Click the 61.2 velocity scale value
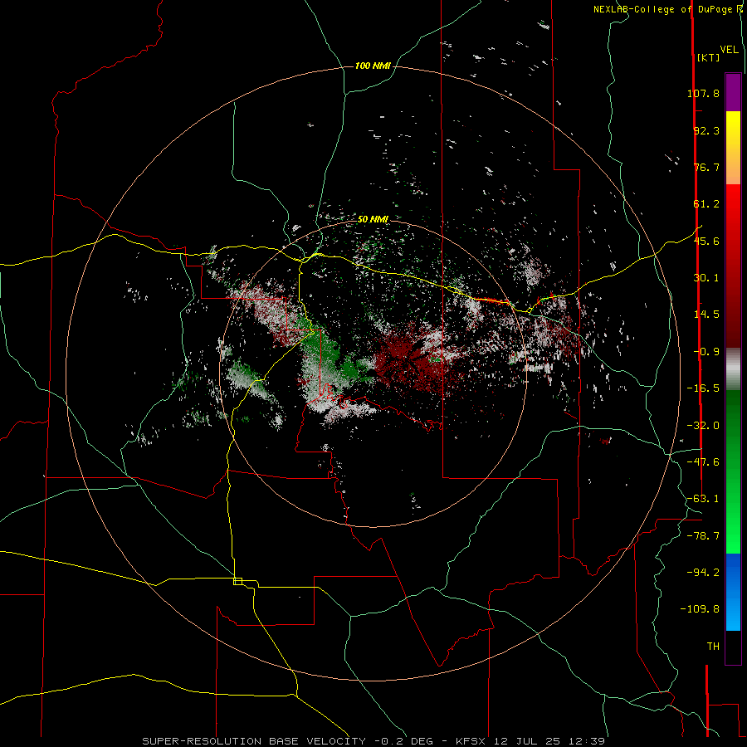 pyautogui.click(x=706, y=204)
